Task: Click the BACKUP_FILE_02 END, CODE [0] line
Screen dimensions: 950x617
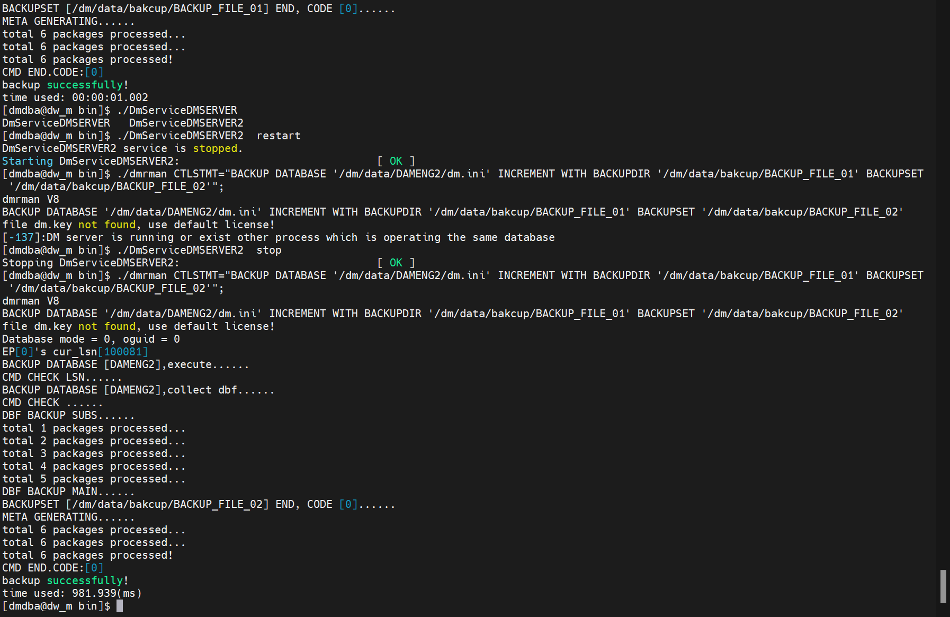Action: (x=199, y=504)
